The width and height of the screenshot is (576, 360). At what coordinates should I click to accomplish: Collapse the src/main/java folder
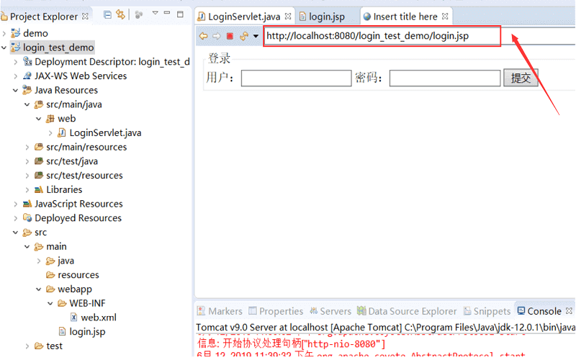[x=27, y=104]
